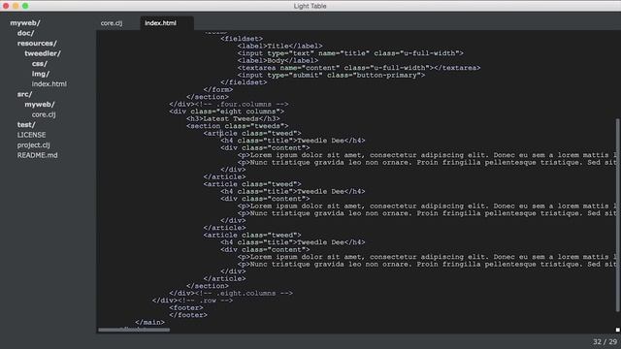Click the section class="tweeds" line
The image size is (621, 349).
237,126
